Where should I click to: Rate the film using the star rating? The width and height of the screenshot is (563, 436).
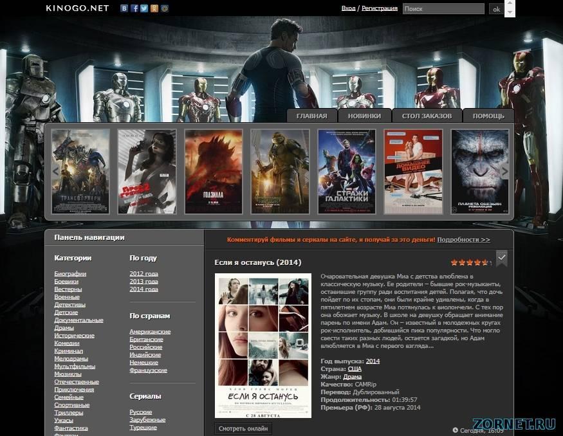pos(470,262)
